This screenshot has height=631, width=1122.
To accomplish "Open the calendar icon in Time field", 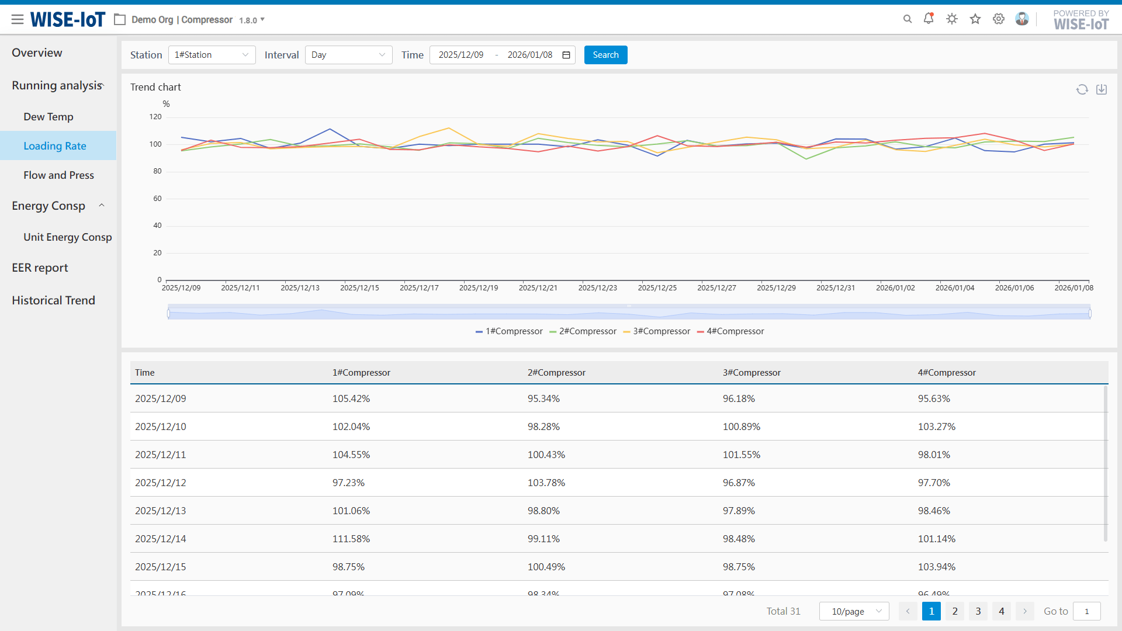I will pyautogui.click(x=565, y=54).
